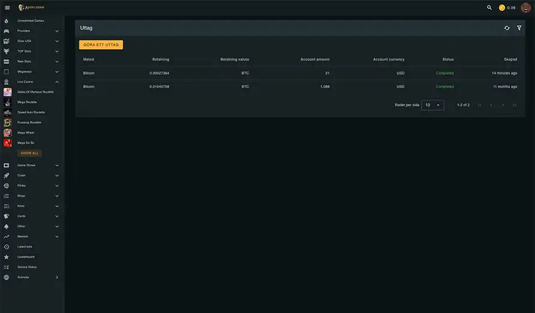Expand the Other chevron
The height and width of the screenshot is (313, 535).
point(57,226)
